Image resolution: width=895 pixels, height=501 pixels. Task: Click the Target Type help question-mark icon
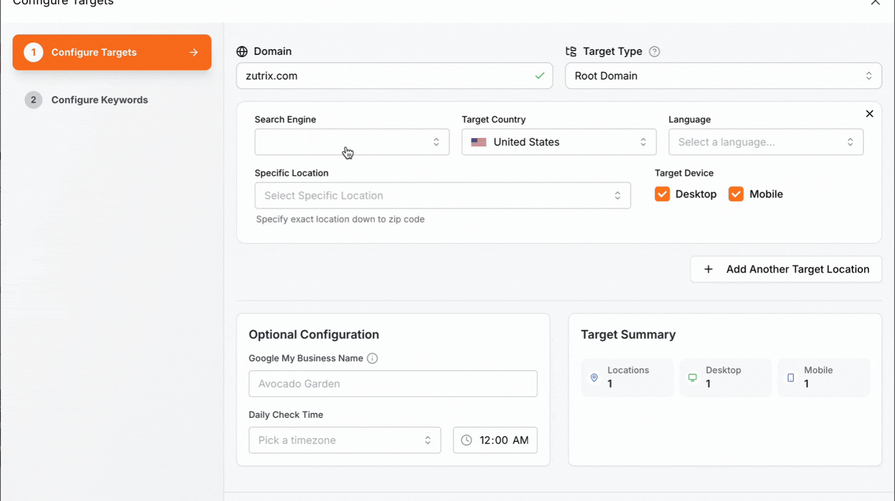pyautogui.click(x=654, y=52)
